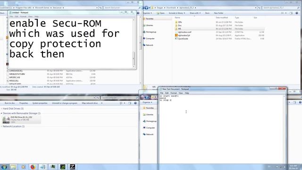Click help icon in dgVoodoo Explorer toolbar
This screenshot has width=302, height=170.
[x=297, y=13]
